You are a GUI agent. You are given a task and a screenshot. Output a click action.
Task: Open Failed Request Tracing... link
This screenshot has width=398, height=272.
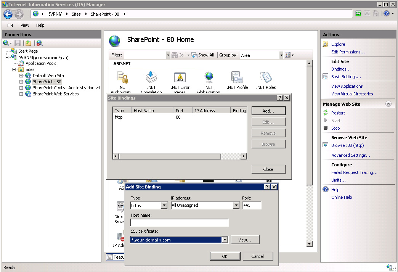click(x=354, y=172)
